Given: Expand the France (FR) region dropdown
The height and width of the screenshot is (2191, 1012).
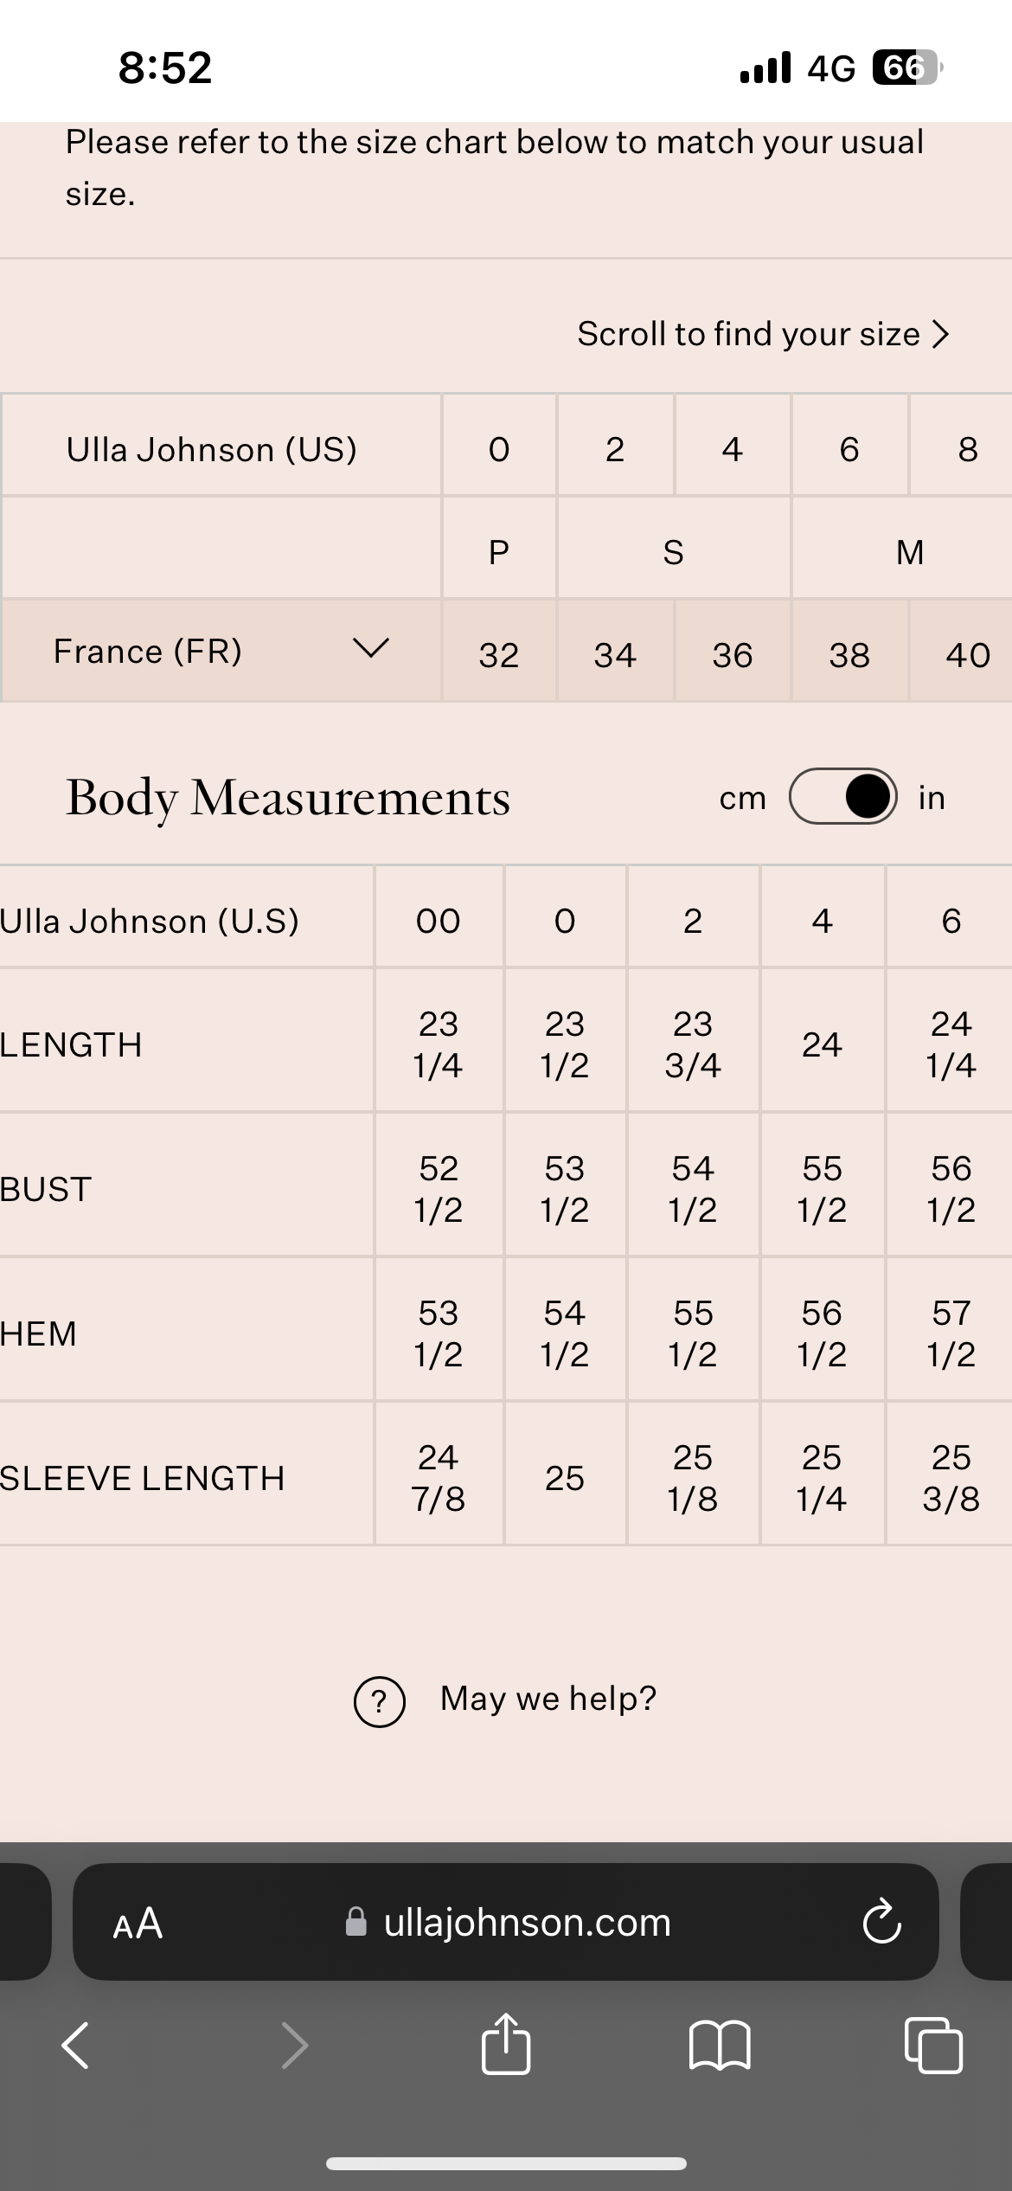Looking at the screenshot, I should pos(147,651).
